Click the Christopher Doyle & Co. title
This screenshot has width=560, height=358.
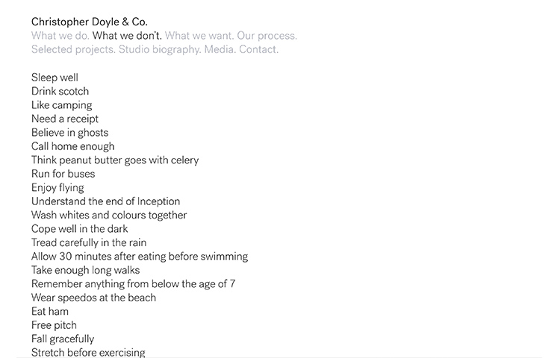coord(90,22)
